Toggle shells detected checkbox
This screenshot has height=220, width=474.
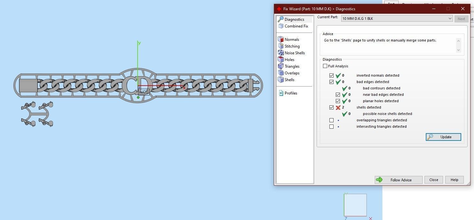(x=331, y=108)
